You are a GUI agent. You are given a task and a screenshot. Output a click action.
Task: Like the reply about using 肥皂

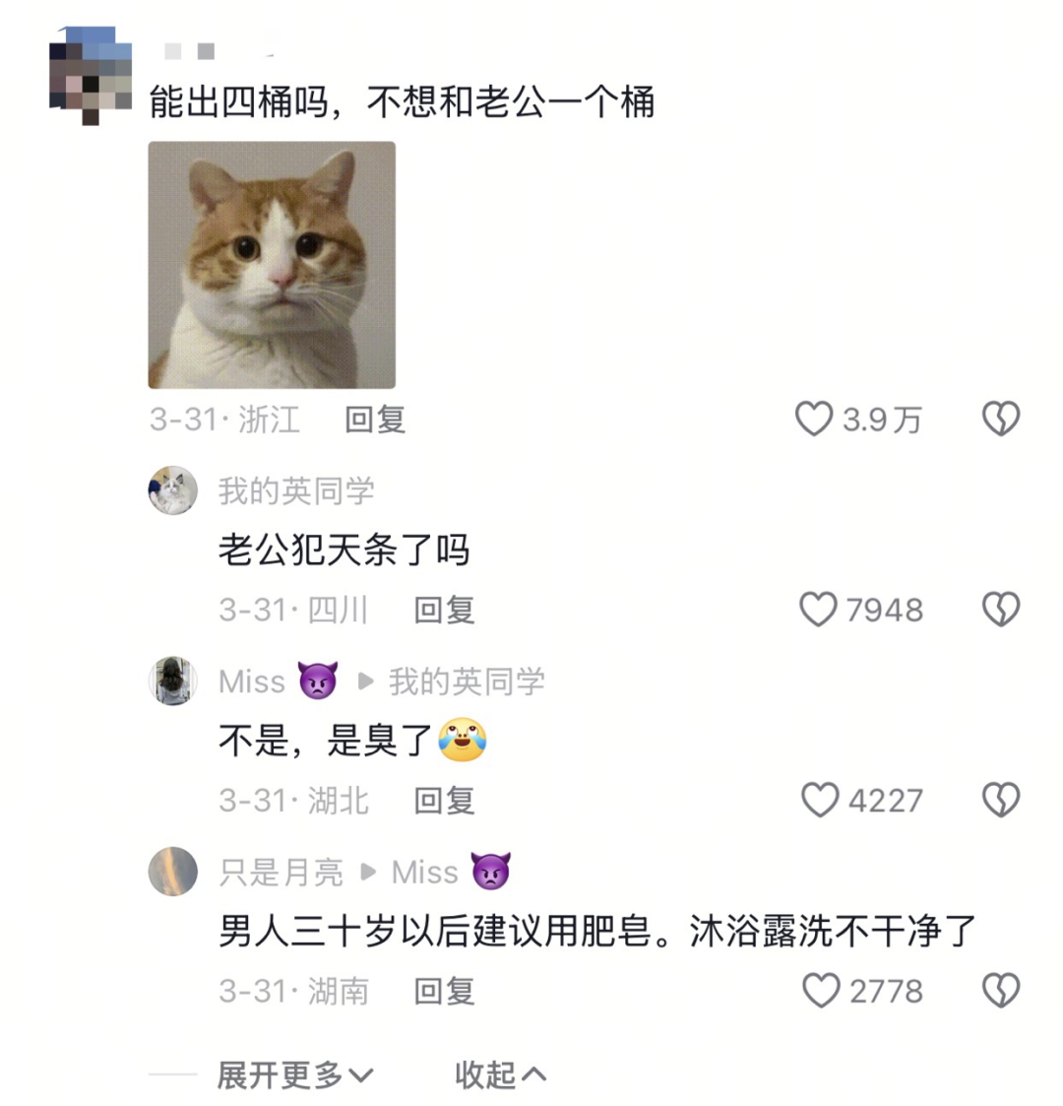pos(821,991)
